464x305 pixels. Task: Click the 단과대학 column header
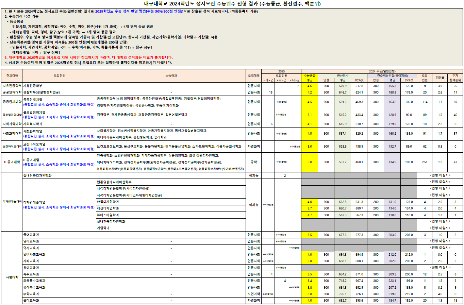[x=12, y=76]
